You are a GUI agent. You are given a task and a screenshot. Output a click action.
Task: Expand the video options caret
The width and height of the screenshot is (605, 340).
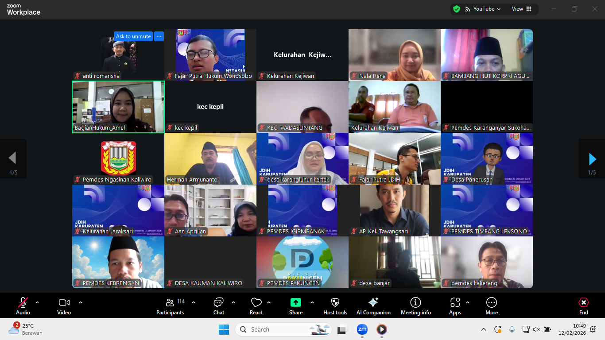click(81, 303)
